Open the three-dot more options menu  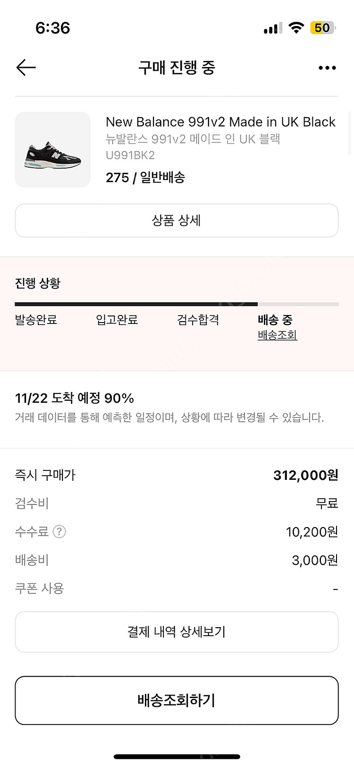(327, 68)
